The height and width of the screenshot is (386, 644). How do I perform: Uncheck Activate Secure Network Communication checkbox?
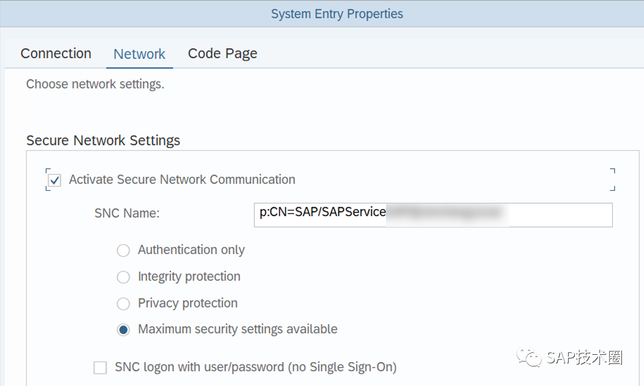point(55,180)
